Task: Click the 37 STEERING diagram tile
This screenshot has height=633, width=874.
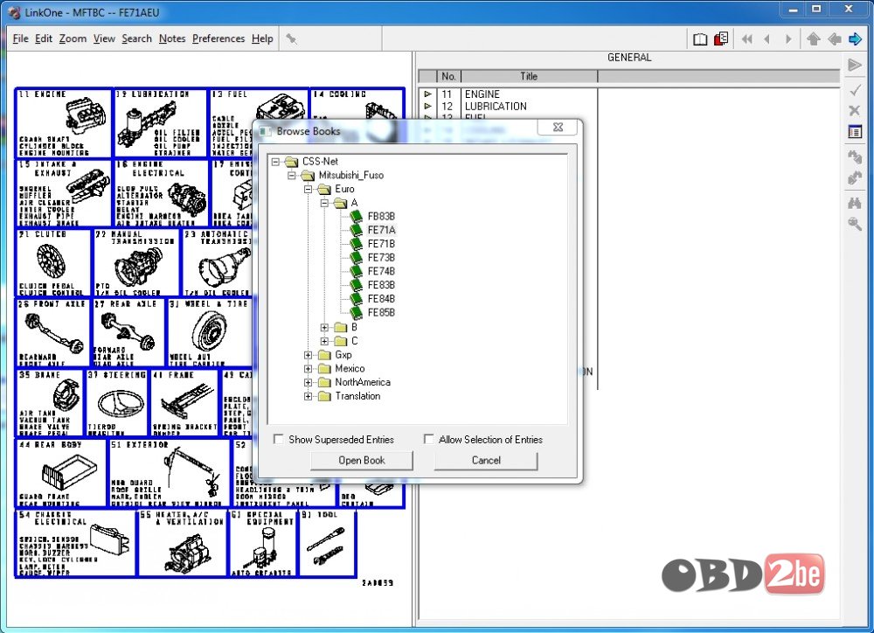Action: 117,403
